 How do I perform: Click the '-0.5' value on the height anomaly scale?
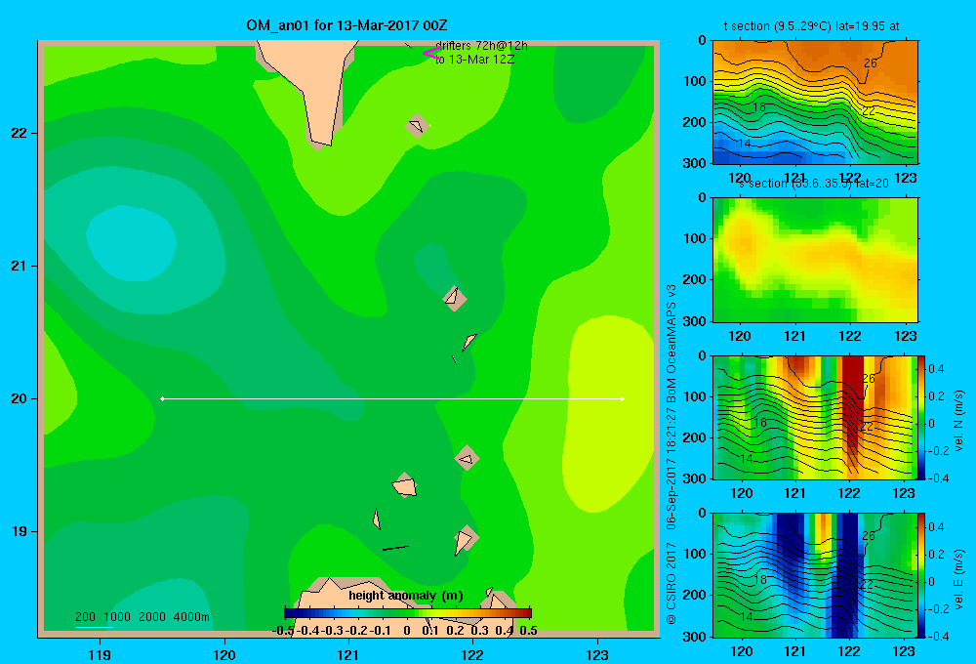pyautogui.click(x=283, y=631)
